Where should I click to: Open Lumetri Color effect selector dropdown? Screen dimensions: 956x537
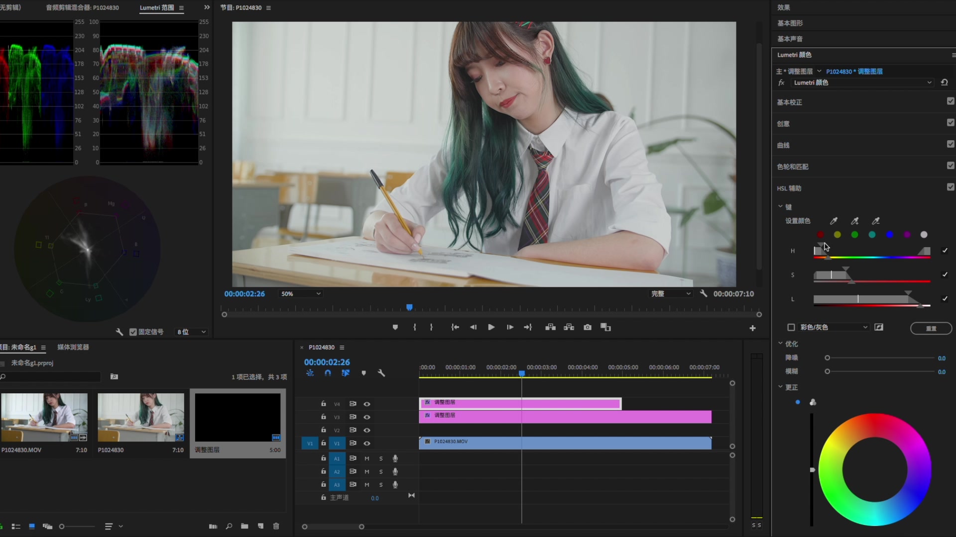point(862,83)
